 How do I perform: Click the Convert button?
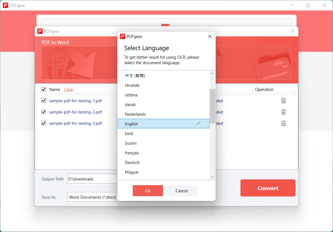[x=268, y=188]
